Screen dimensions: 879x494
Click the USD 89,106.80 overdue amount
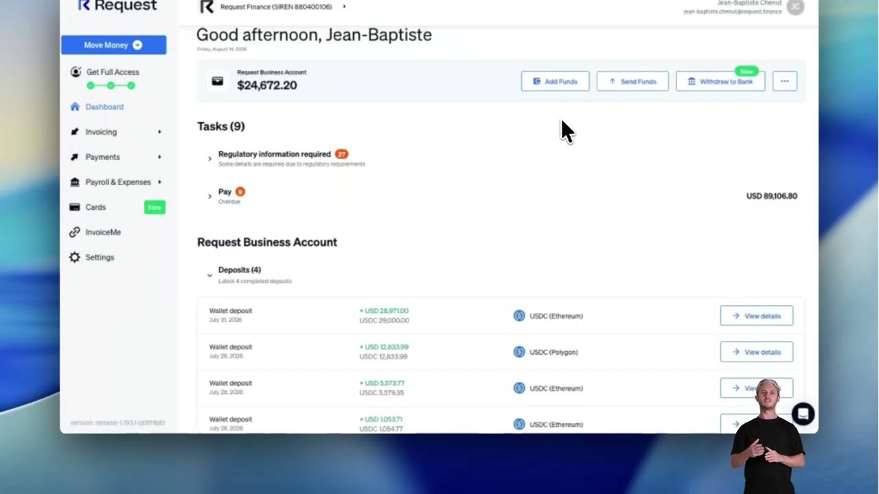[772, 196]
